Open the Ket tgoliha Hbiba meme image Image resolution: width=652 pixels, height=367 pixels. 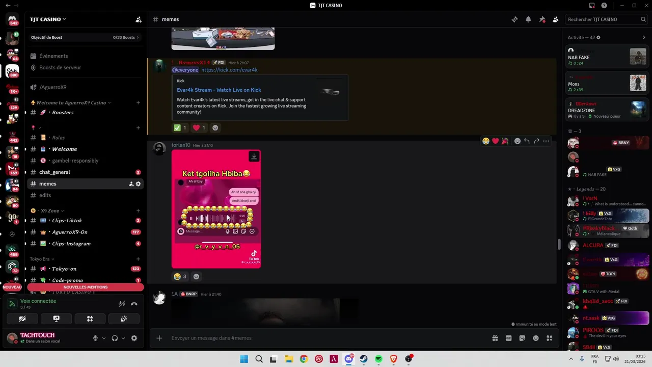pyautogui.click(x=216, y=209)
